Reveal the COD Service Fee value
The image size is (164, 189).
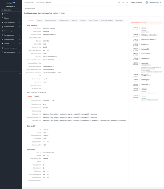click(48, 142)
